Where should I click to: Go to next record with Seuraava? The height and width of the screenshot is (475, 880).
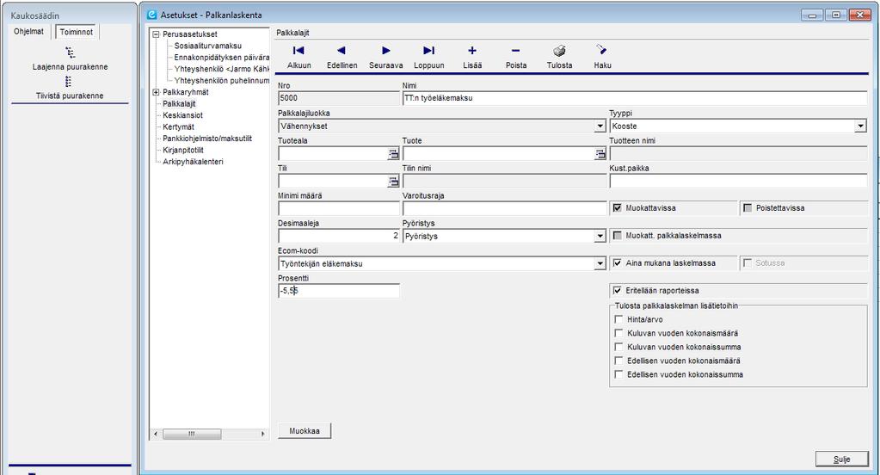[385, 58]
